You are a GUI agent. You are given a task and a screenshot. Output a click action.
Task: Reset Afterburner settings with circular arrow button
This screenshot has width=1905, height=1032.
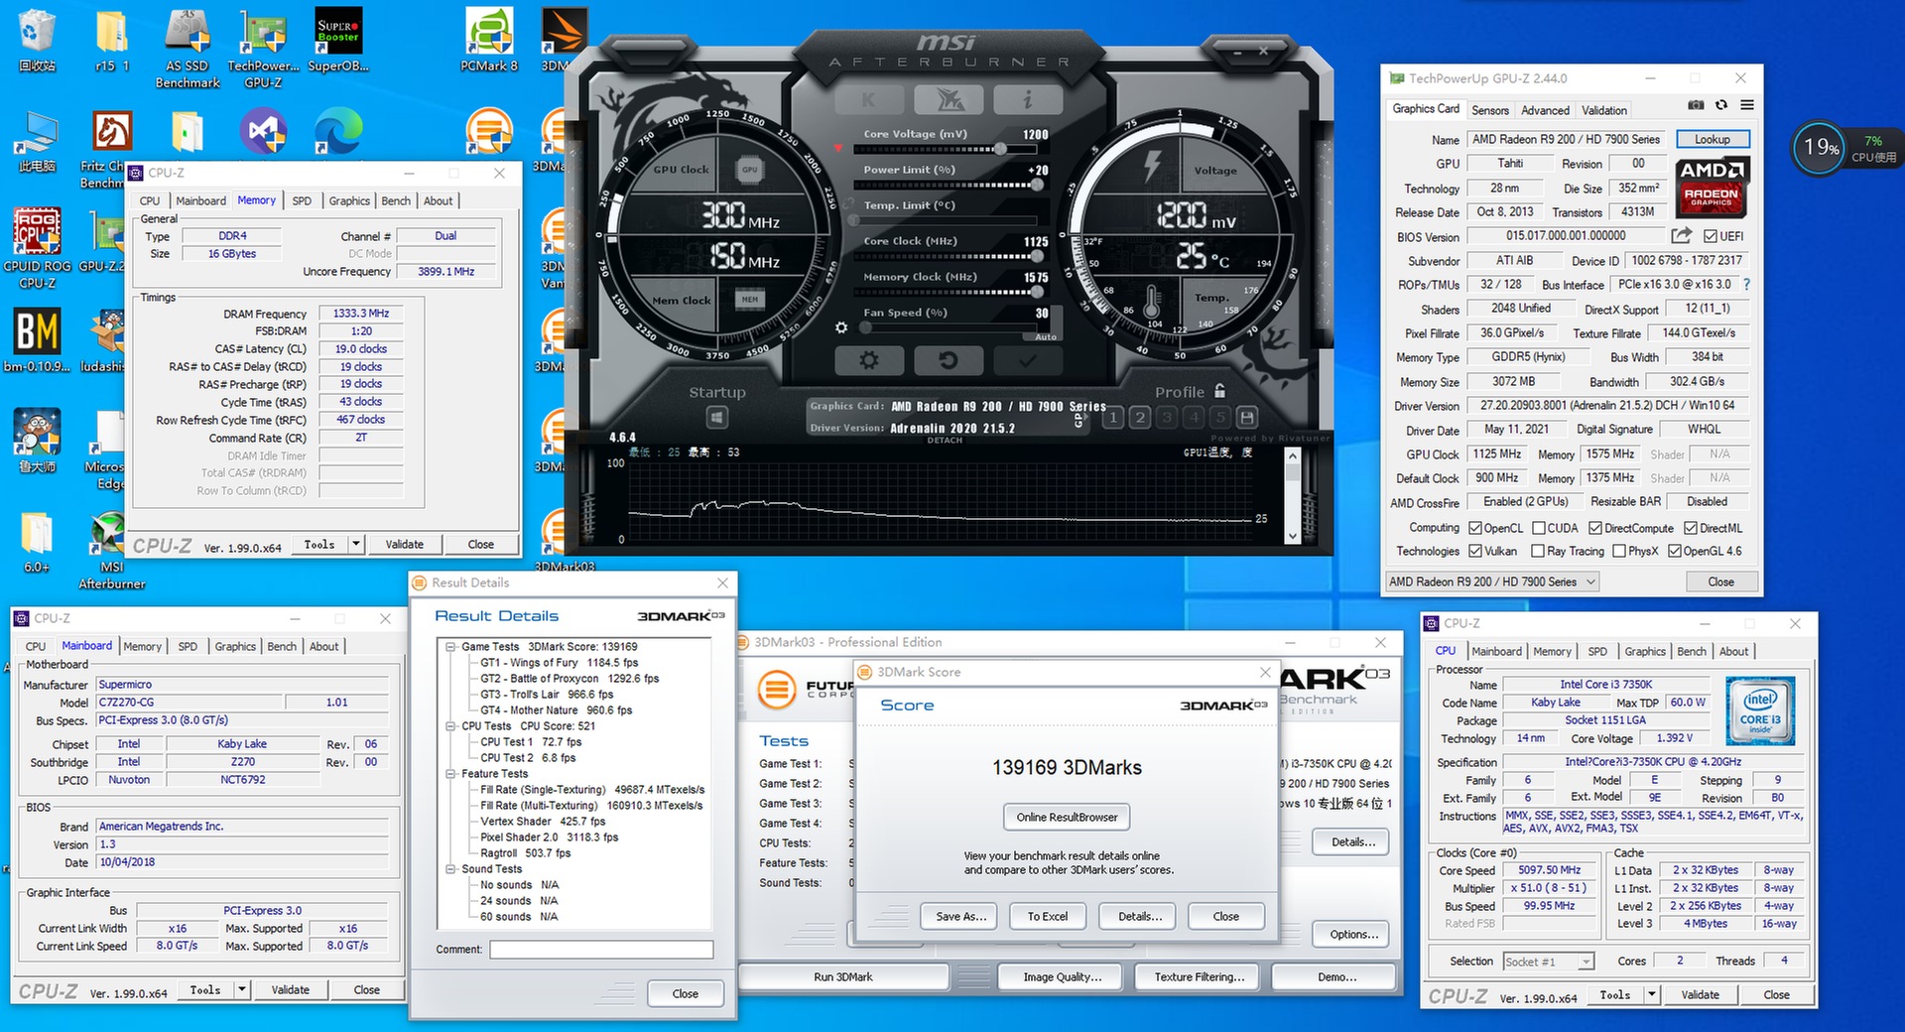949,360
